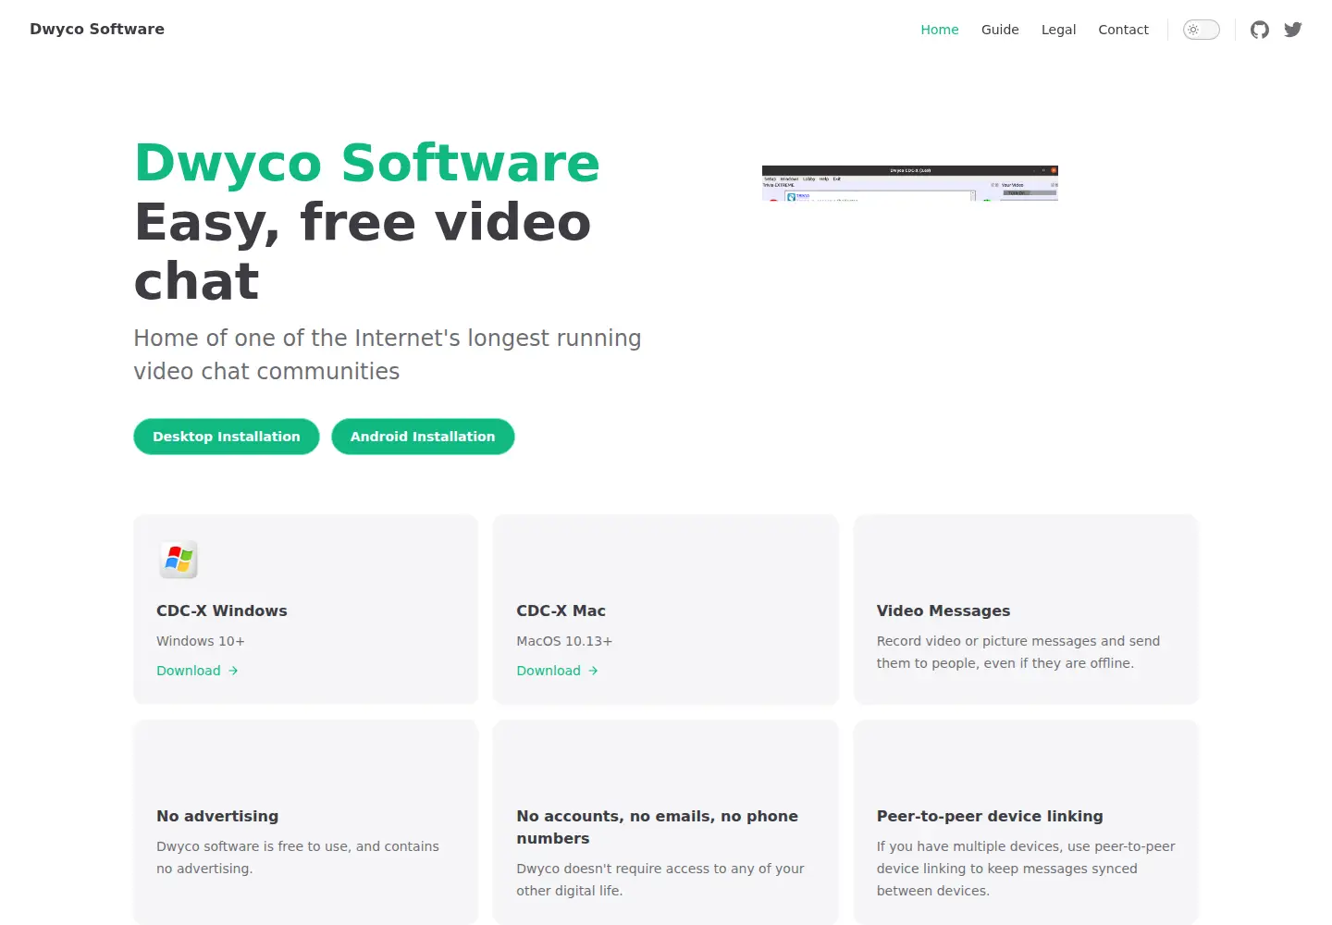Click the Windows logo icon in CDC-X Windows card
Viewport: 1332px width, 925px height.
tap(179, 560)
